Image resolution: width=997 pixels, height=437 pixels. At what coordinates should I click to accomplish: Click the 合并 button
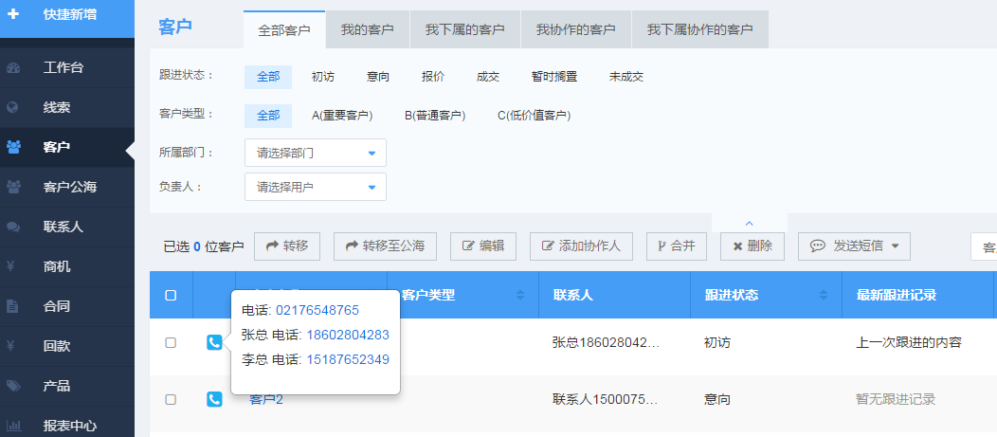[677, 246]
